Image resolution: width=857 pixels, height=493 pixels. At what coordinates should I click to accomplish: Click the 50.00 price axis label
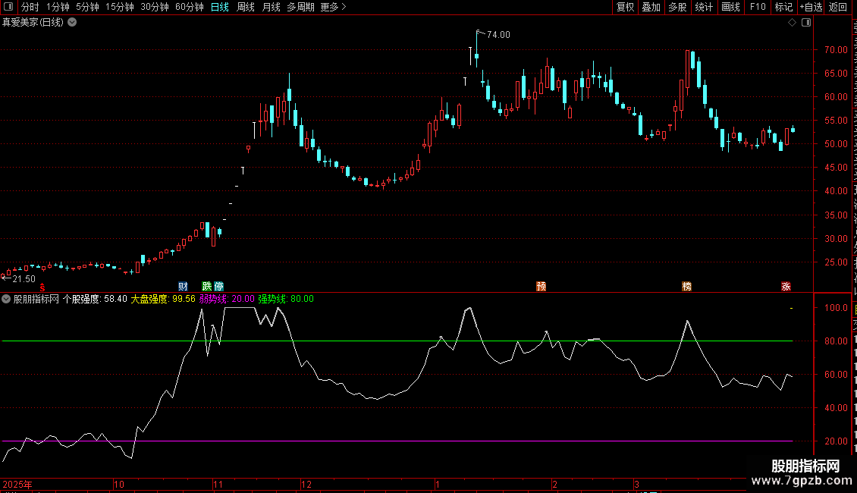click(x=836, y=144)
